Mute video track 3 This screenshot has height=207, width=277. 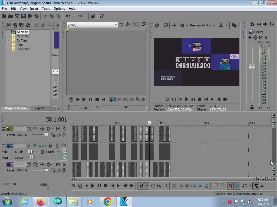58,164
